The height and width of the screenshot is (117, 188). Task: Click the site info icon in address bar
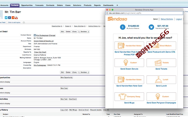(x=107, y=13)
